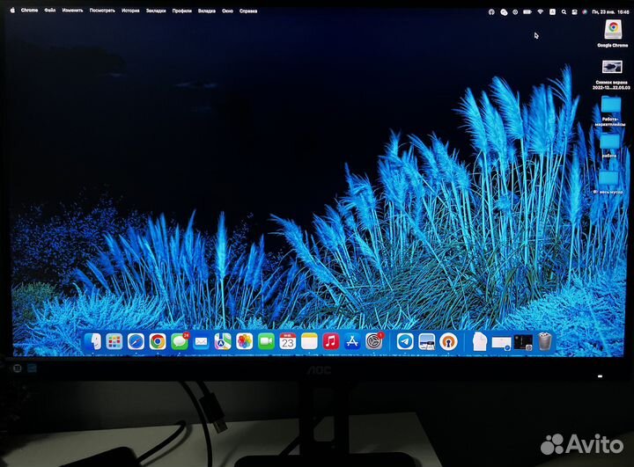Open the Справка menu
The height and width of the screenshot is (467, 634).
(x=248, y=11)
